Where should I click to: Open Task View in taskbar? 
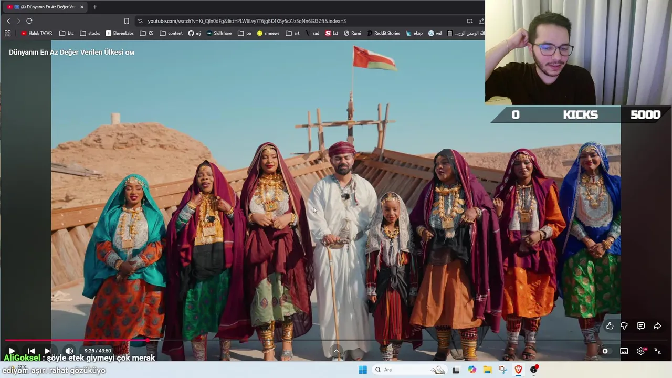[x=456, y=370]
